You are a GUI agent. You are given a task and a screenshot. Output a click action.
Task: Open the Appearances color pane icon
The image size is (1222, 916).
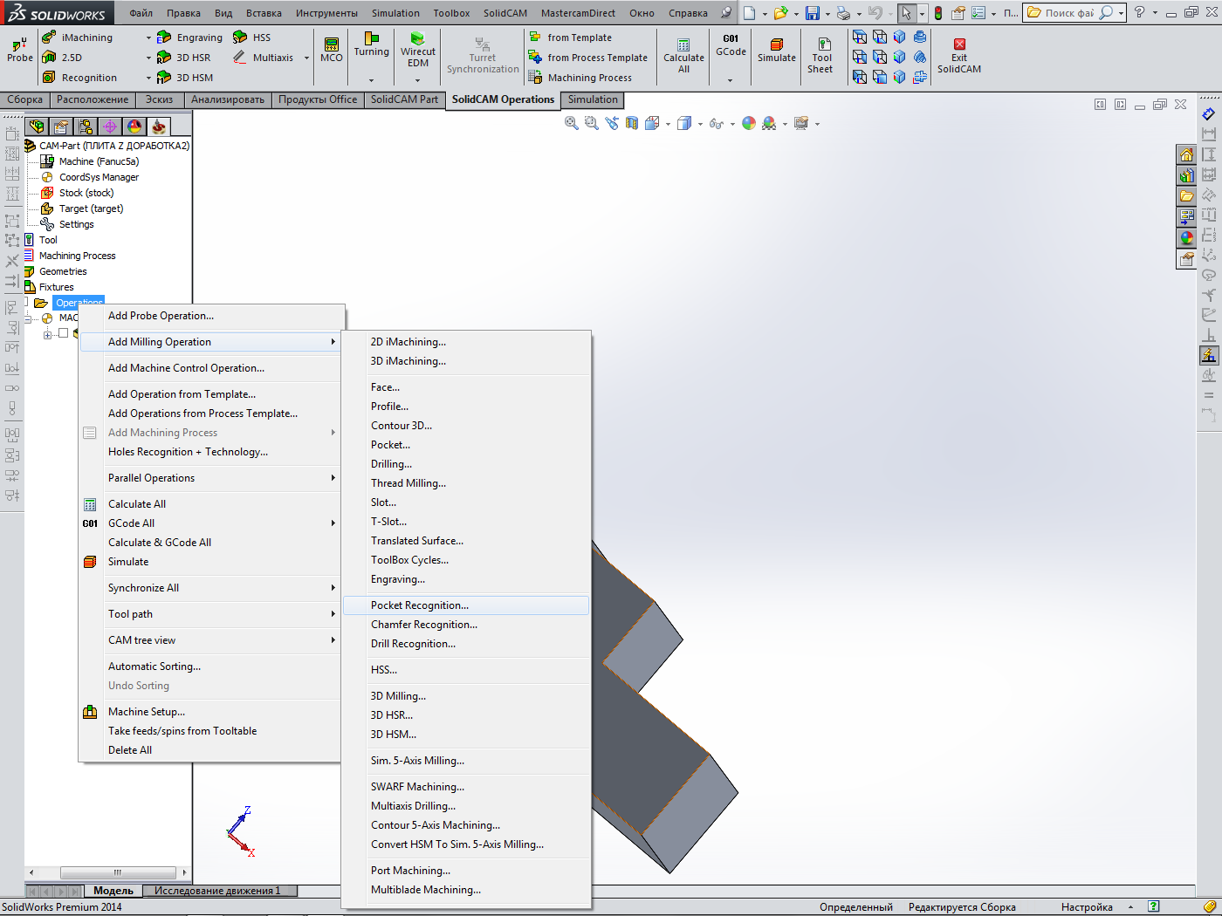click(1186, 238)
